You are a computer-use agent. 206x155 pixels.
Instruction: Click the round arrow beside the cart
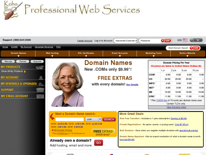pos(192,40)
